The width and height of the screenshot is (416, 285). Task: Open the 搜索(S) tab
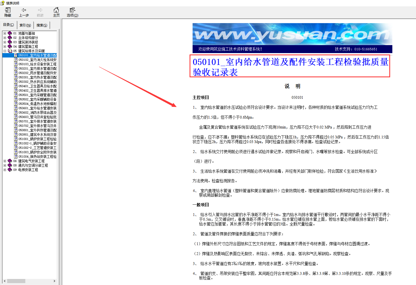[x=42, y=25]
